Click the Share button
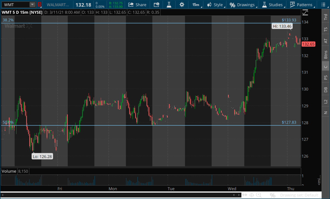This screenshot has width=330, height=199. [x=137, y=5]
